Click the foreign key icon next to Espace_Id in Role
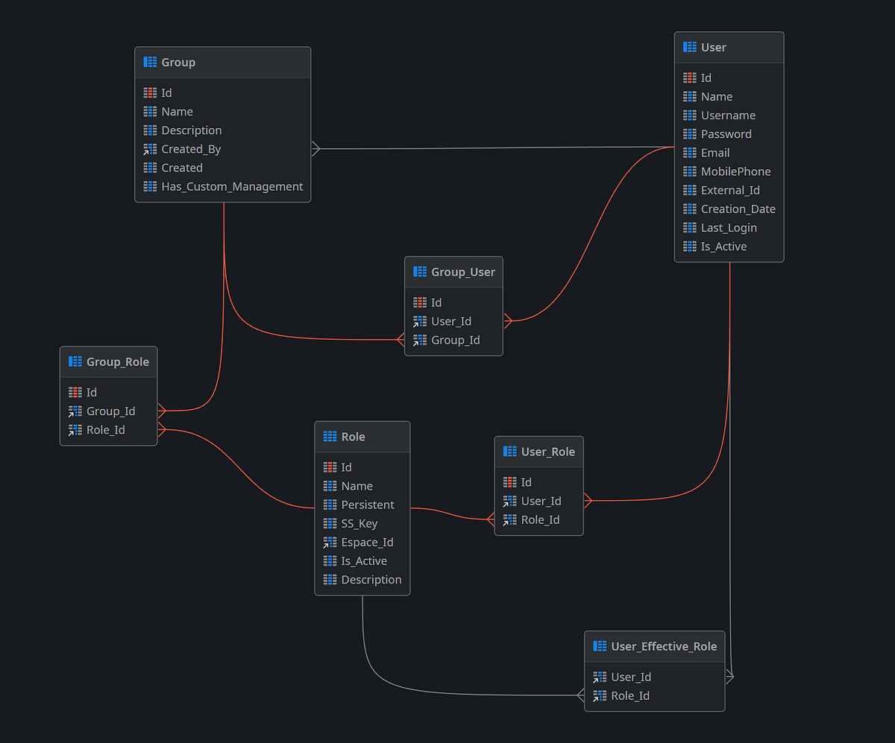The width and height of the screenshot is (895, 743). coord(329,542)
